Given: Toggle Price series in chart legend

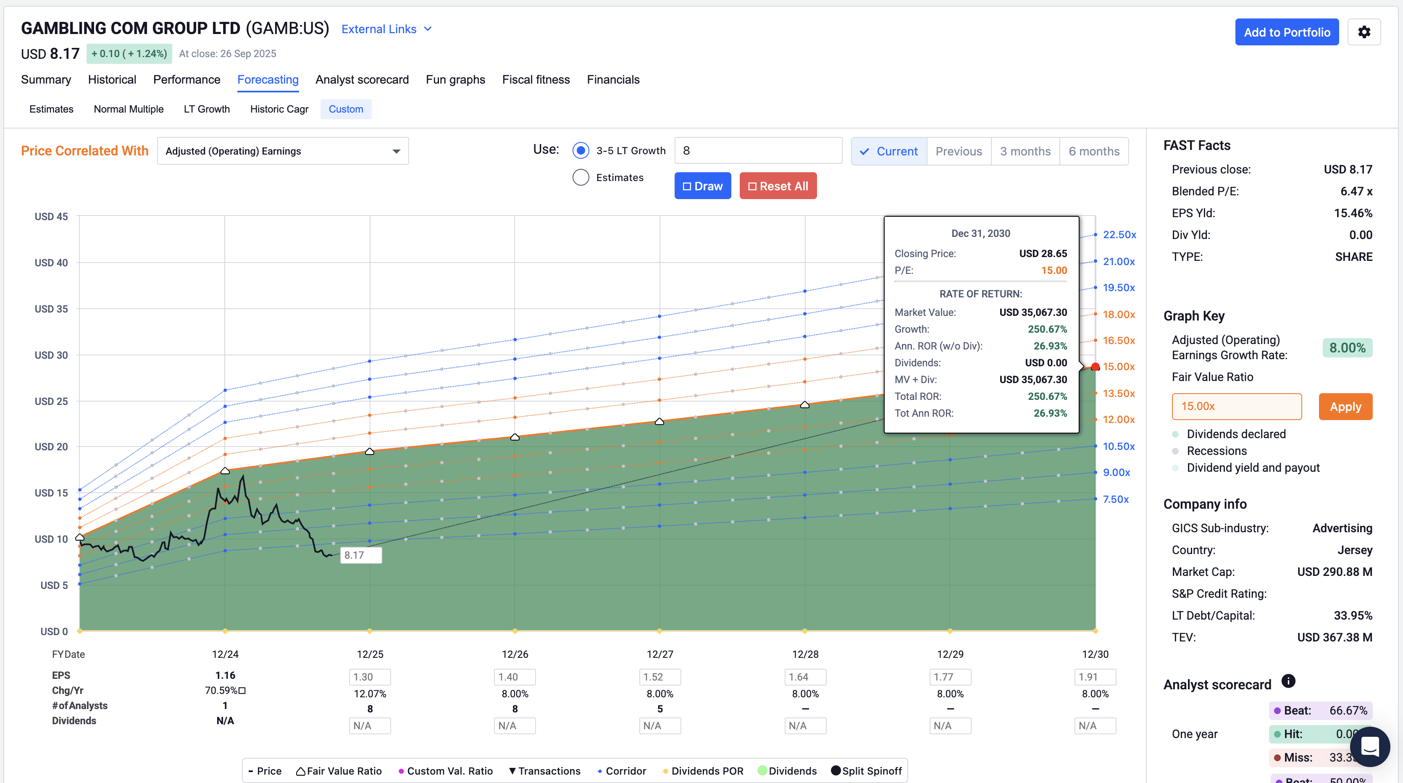Looking at the screenshot, I should pos(265,771).
